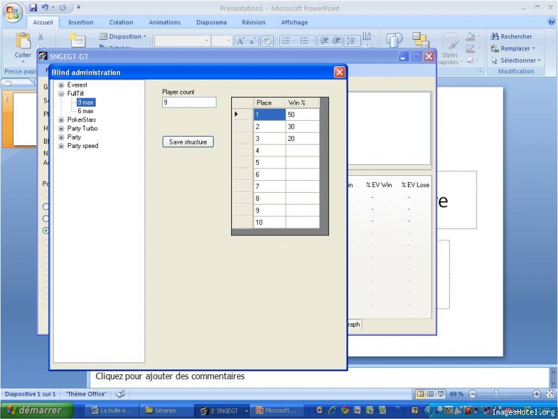Expand the Party Turbo tree node
The image size is (558, 419).
(x=61, y=128)
